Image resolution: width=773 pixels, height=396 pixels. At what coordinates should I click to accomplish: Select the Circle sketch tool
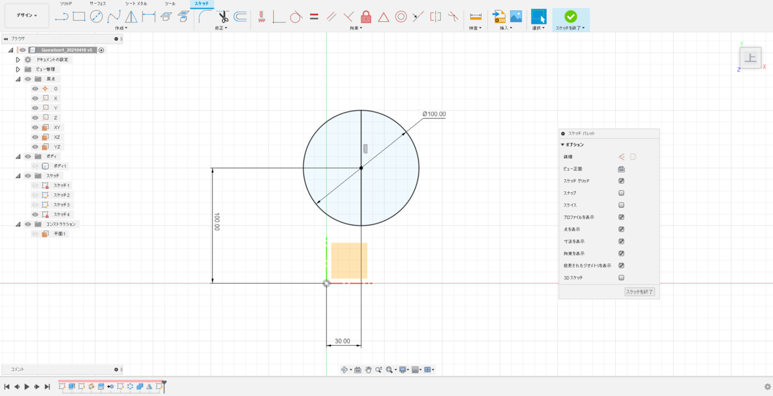click(97, 17)
